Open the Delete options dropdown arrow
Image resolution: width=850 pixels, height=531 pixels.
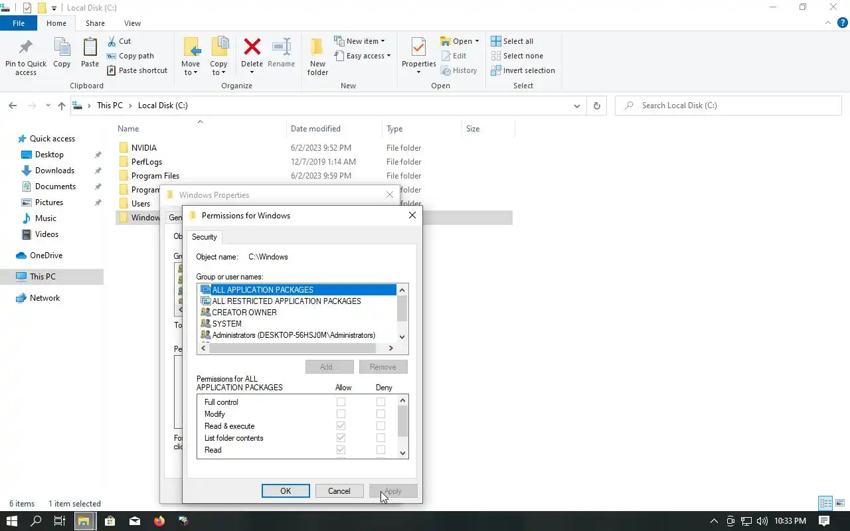(252, 73)
